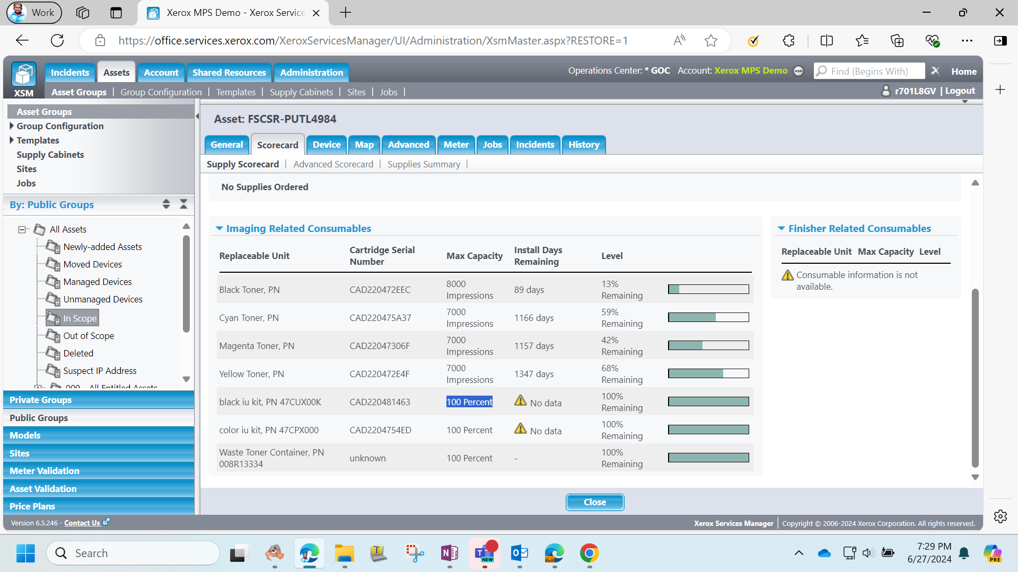
Task: Click the account options bubble icon
Action: click(798, 71)
